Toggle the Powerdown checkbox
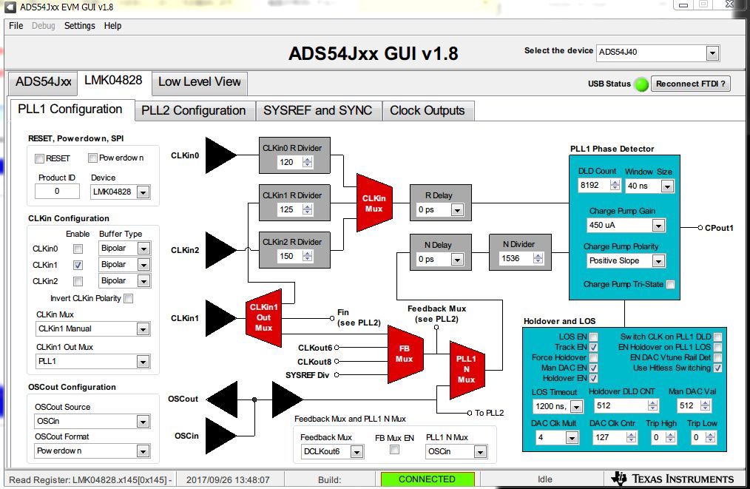This screenshot has height=489, width=750. [x=92, y=158]
